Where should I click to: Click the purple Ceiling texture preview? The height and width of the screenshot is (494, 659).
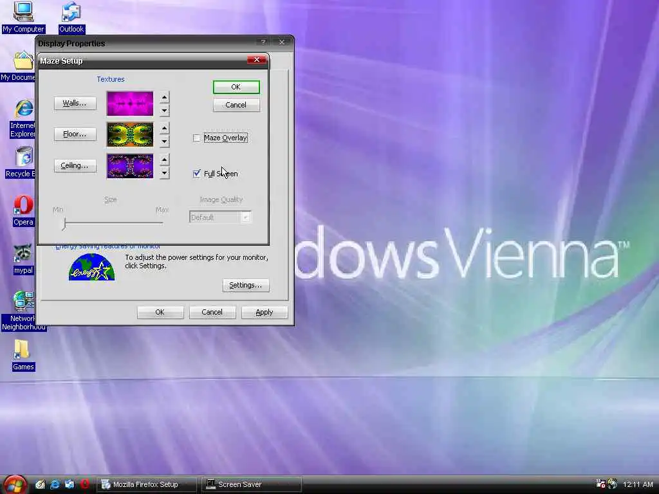click(x=130, y=166)
